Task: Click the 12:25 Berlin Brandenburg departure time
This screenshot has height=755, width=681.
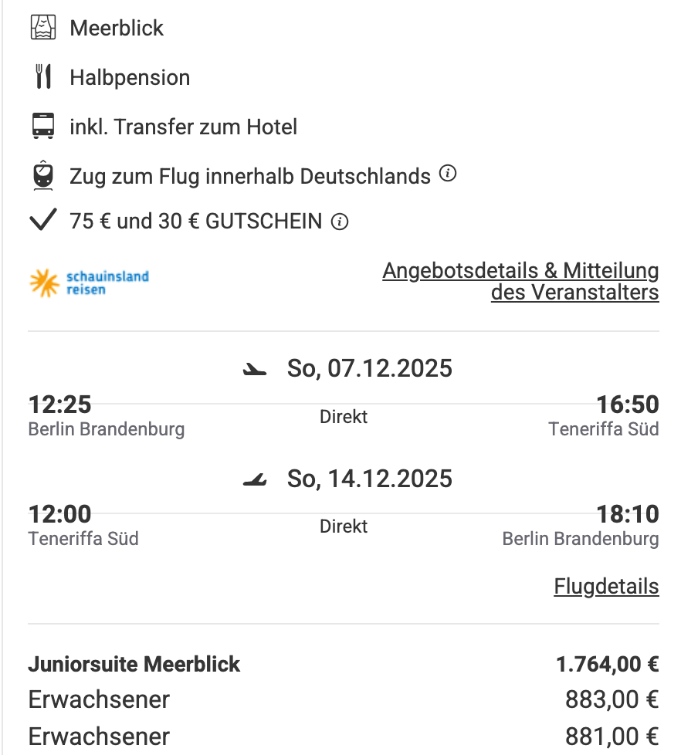Action: click(60, 404)
